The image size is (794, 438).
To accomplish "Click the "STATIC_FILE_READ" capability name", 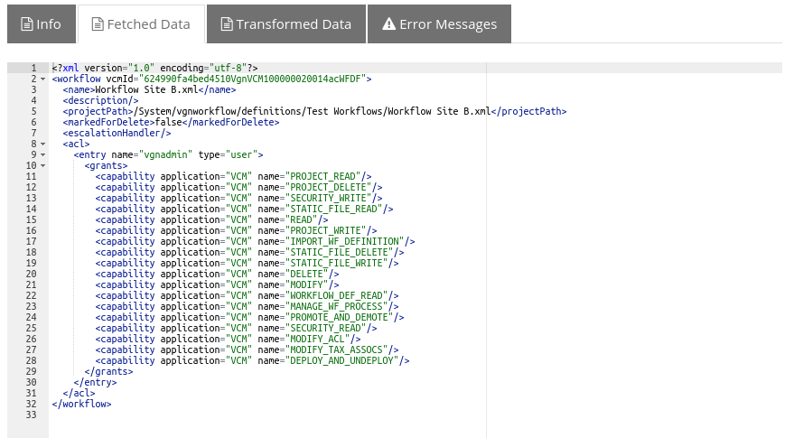I will 333,209.
